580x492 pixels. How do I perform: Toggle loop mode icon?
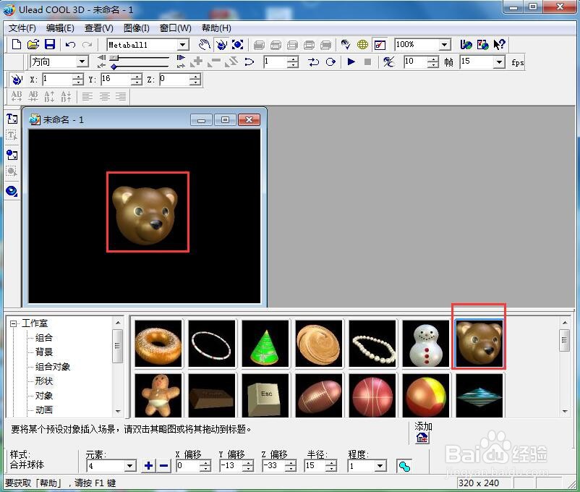(x=330, y=61)
